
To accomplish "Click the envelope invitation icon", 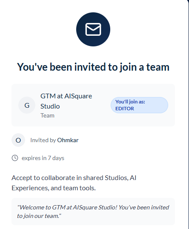I will (93, 29).
